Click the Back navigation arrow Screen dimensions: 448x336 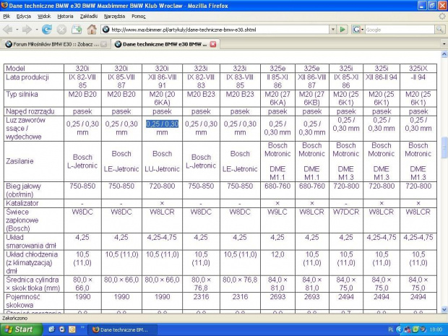click(x=7, y=30)
